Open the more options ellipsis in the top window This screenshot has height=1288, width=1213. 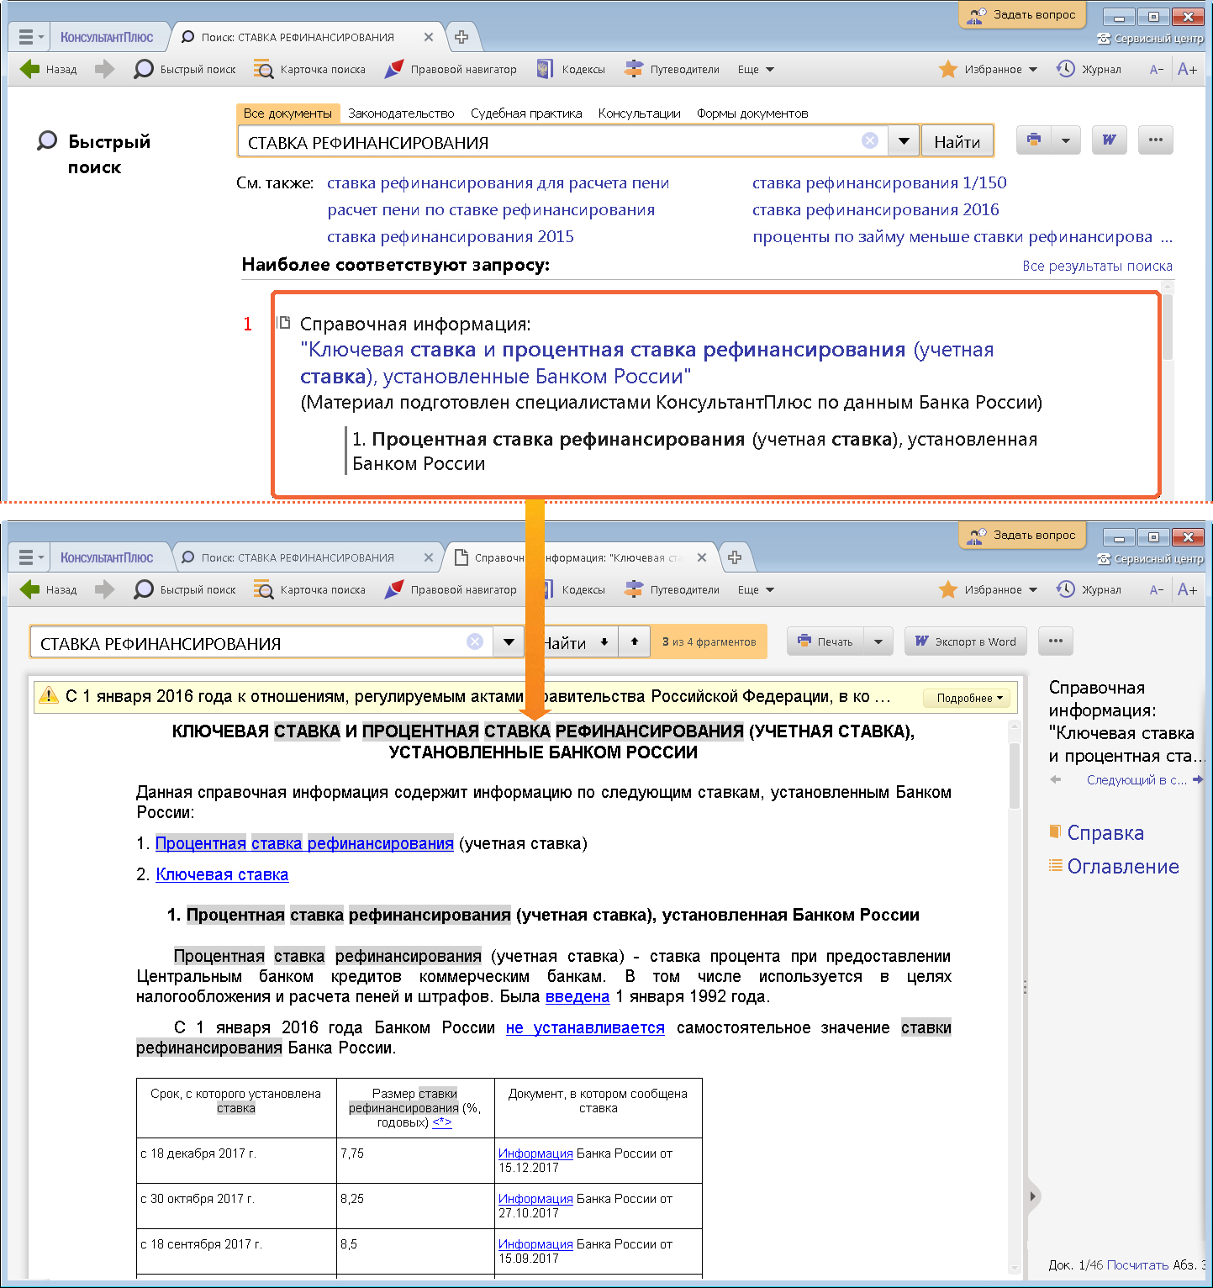1155,140
